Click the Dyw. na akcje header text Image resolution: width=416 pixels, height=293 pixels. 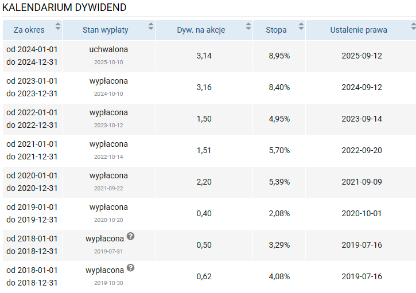(x=200, y=30)
